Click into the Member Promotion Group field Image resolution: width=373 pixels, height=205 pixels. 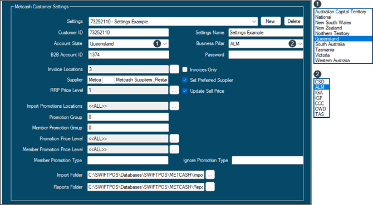tap(128, 128)
